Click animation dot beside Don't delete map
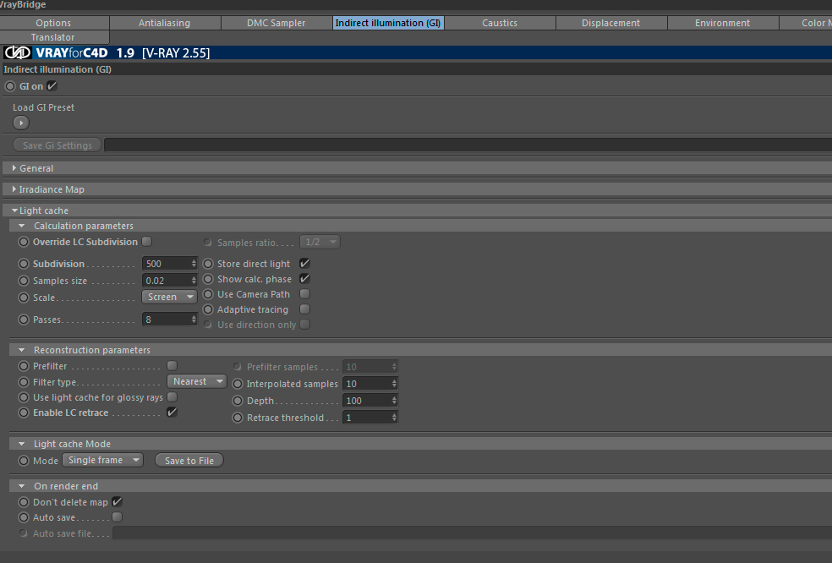Viewport: 832px width, 563px height. [24, 502]
